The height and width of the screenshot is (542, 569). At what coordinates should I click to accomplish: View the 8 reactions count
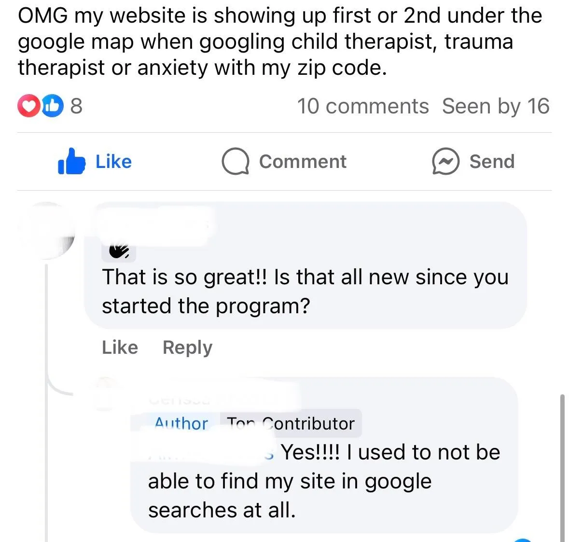[76, 106]
